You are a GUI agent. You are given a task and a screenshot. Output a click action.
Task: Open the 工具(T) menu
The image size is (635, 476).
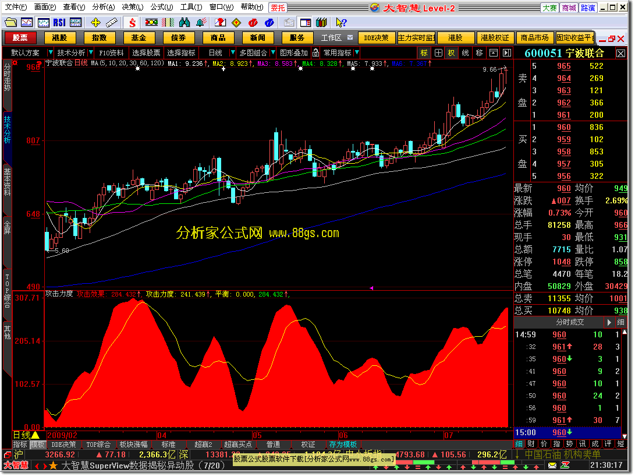point(191,7)
